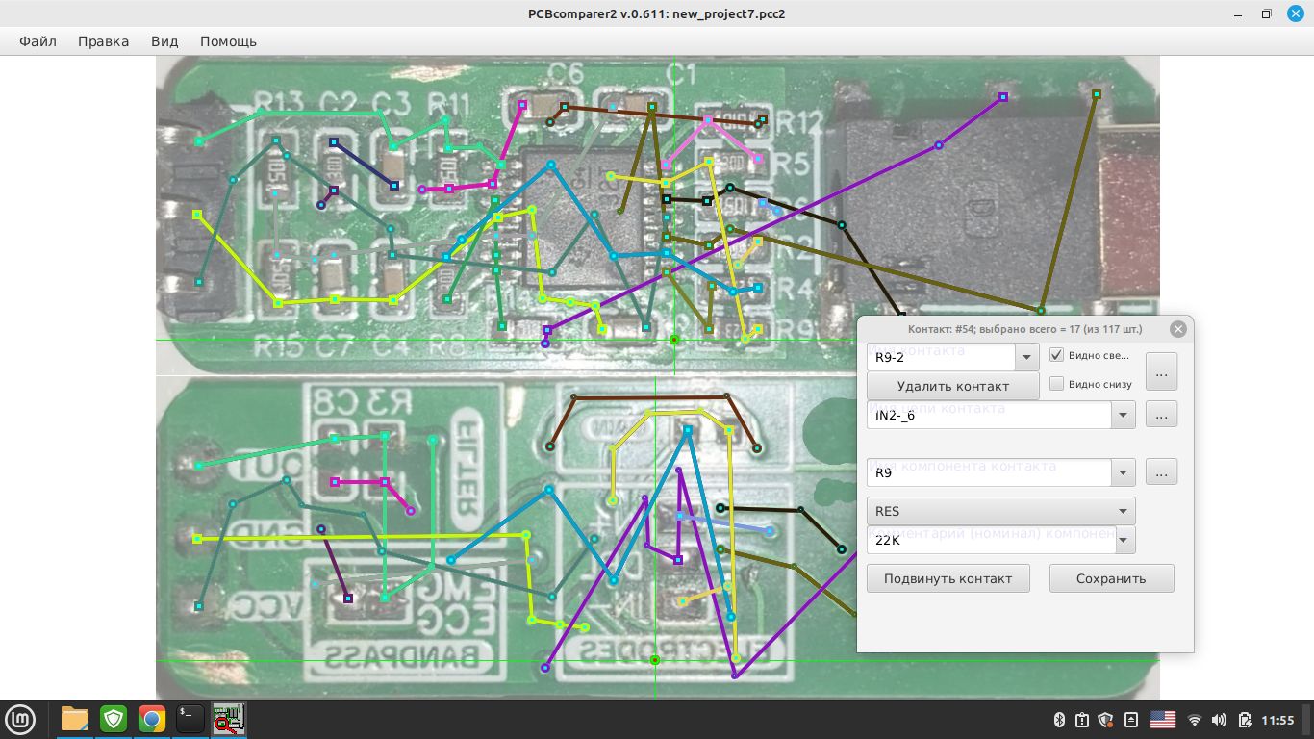Viewport: 1314px width, 739px height.
Task: Click the system clock showing 11:55
Action: [x=1277, y=720]
